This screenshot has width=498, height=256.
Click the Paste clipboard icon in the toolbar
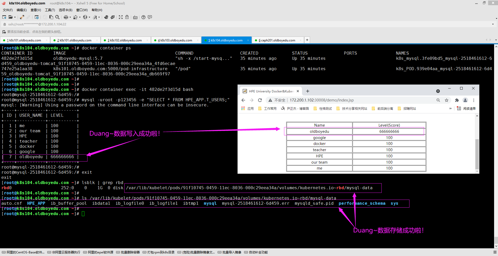pyautogui.click(x=51, y=17)
